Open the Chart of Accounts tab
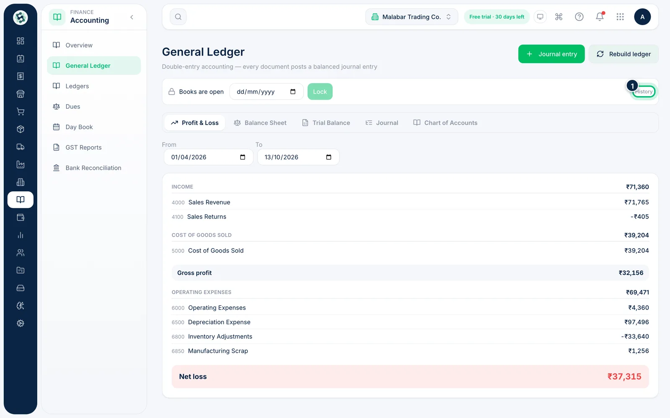670x418 pixels. pos(445,123)
